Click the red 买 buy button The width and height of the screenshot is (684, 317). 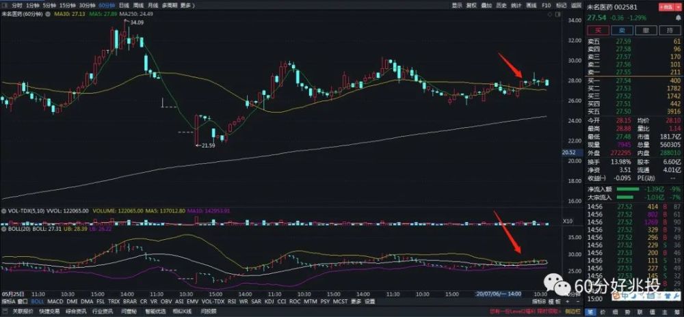pos(598,30)
